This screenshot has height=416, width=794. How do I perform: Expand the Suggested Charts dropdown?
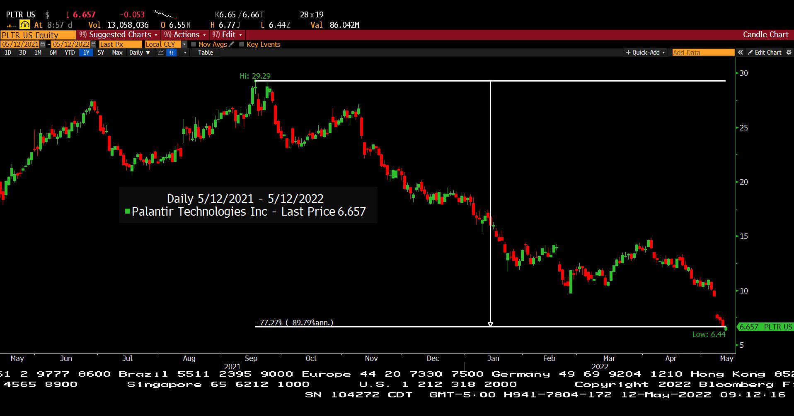click(119, 35)
